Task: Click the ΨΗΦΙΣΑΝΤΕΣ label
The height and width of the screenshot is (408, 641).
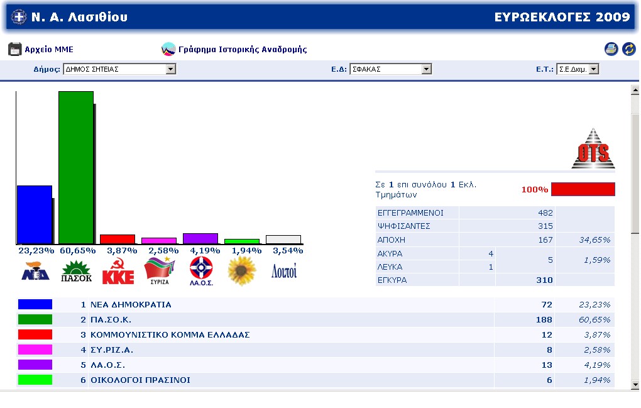Action: coord(404,226)
